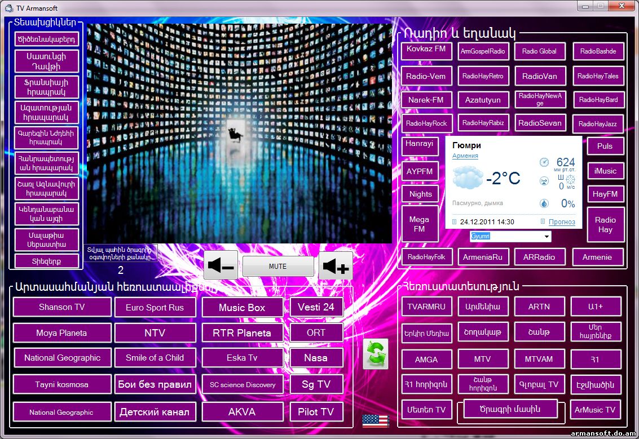Click the pressure gauge icon in weather widget
This screenshot has width=639, height=439.
pyautogui.click(x=544, y=162)
